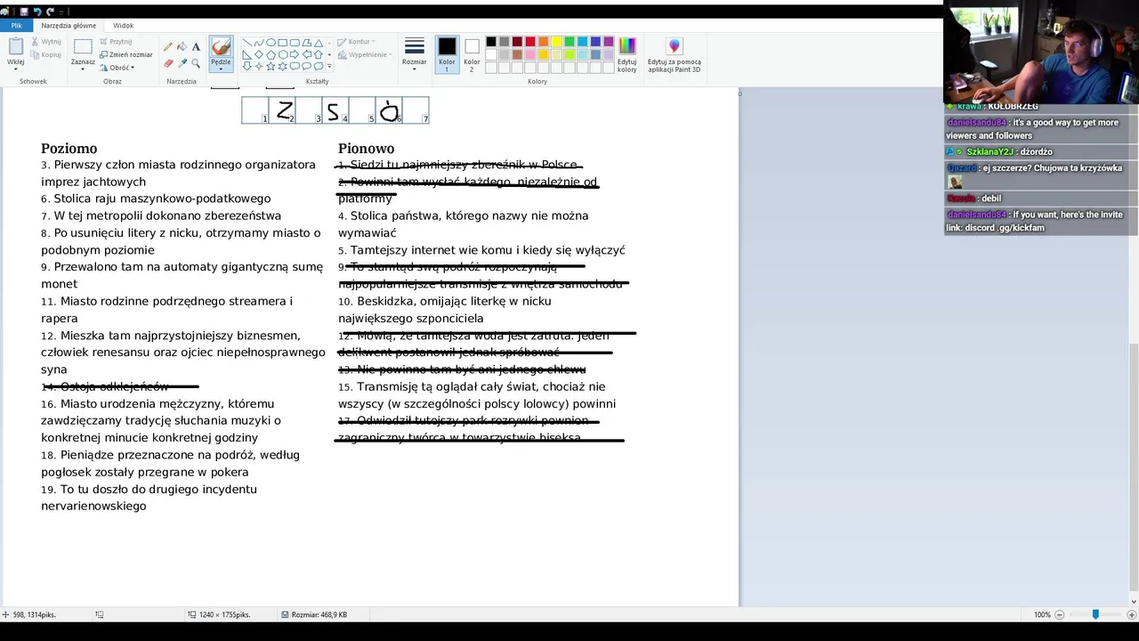
Task: Switch to the Narzędzia główne tab
Action: coord(69,26)
